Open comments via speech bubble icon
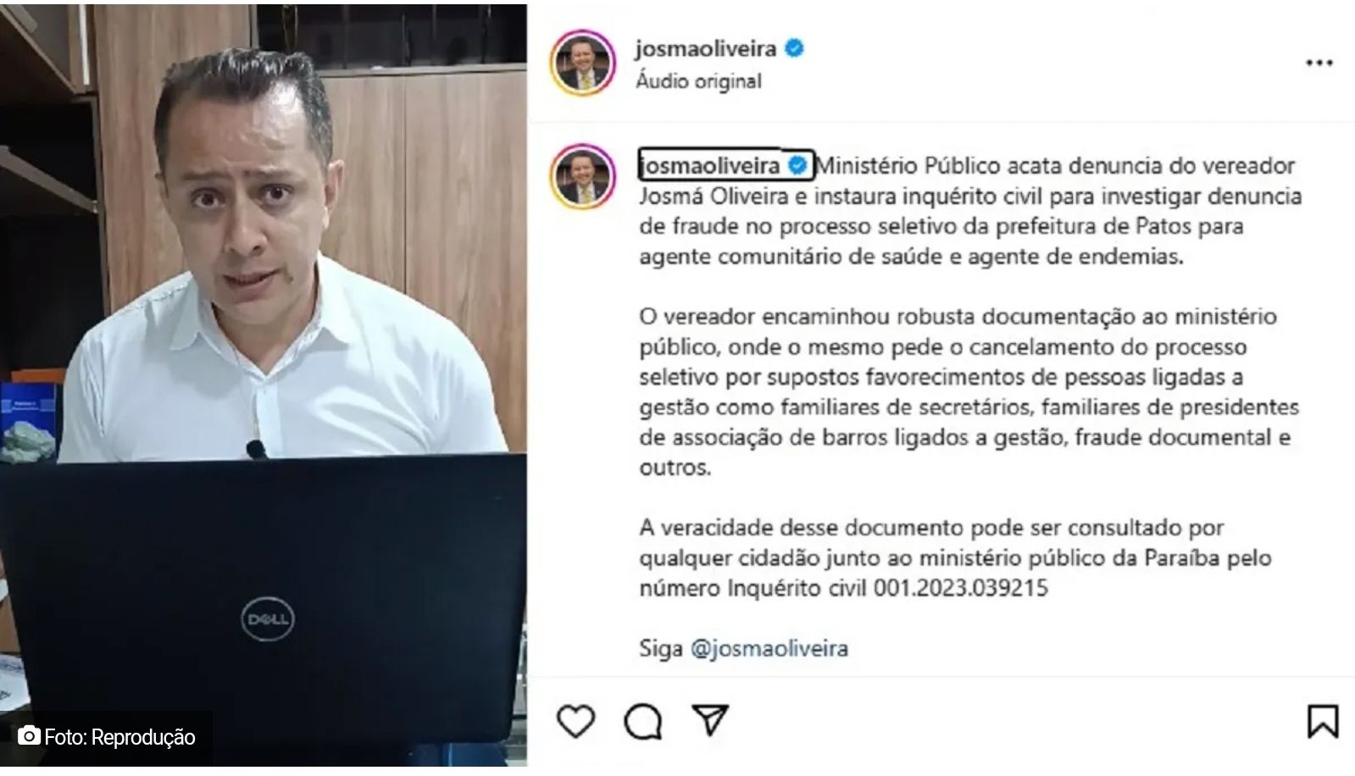Image resolution: width=1355 pixels, height=776 pixels. (x=643, y=722)
